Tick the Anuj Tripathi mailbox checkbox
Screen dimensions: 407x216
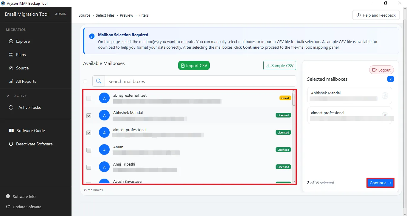[89, 167]
